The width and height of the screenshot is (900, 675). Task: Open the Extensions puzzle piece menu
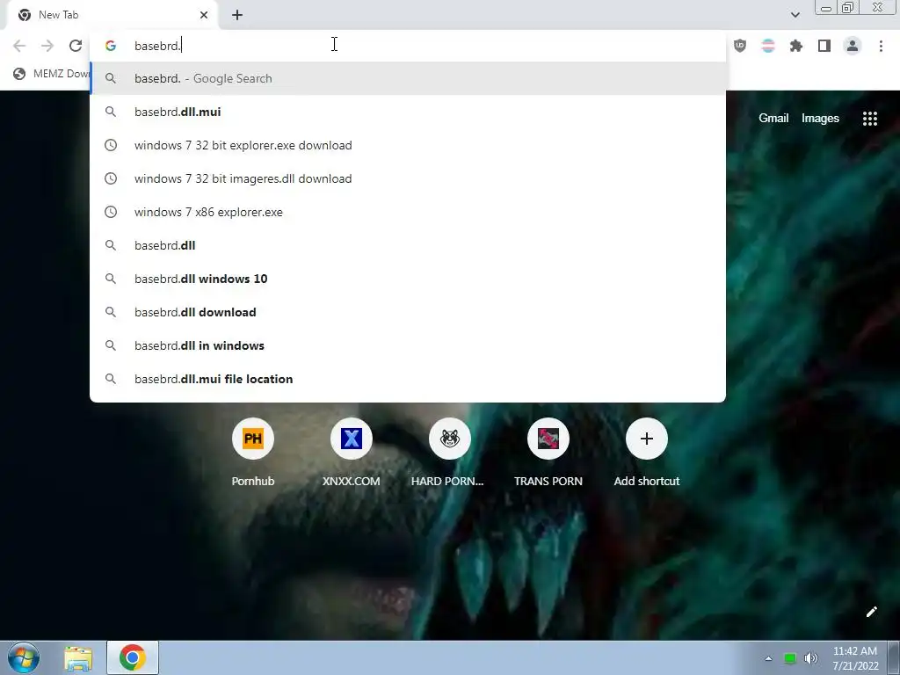pyautogui.click(x=796, y=46)
